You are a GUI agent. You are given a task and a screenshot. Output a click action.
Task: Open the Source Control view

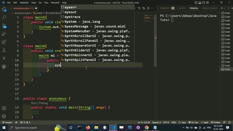(x=4, y=26)
